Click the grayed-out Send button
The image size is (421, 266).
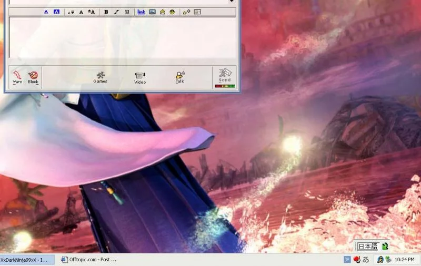pos(225,77)
